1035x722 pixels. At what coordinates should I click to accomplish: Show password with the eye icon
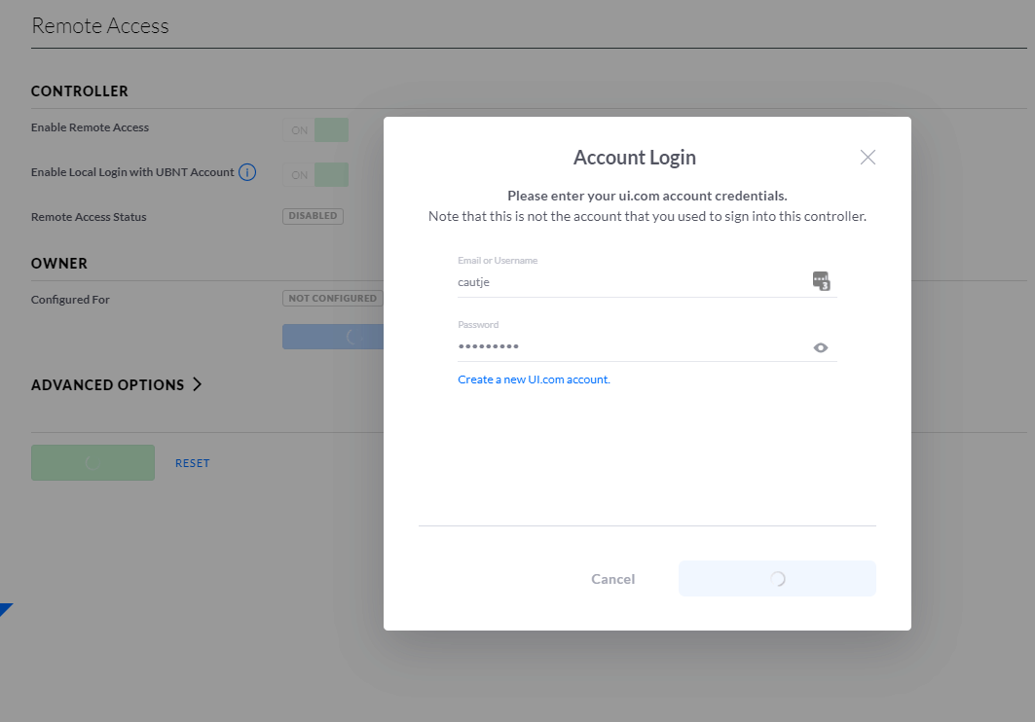(821, 347)
